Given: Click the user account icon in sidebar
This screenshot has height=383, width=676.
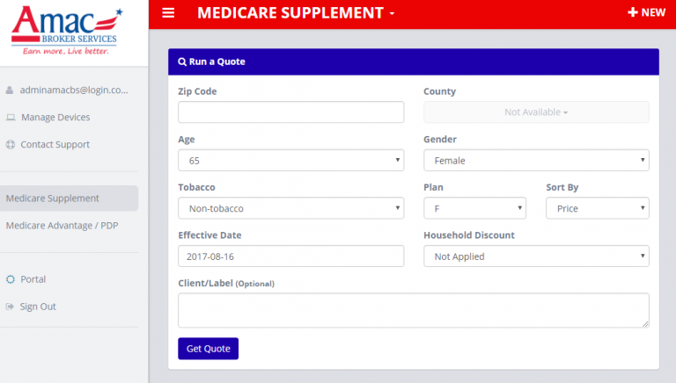Looking at the screenshot, I should point(11,90).
